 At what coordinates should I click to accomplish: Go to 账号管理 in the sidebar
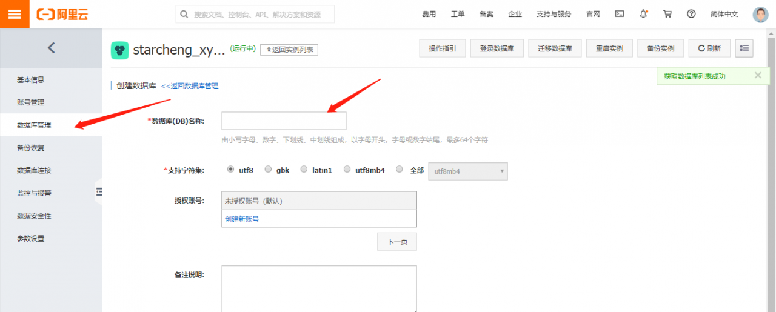tap(30, 102)
